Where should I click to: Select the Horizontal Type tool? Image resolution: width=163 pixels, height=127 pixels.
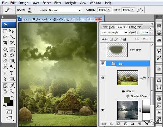pyautogui.click(x=12, y=73)
